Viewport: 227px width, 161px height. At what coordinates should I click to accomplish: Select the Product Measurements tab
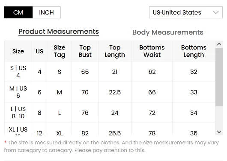pos(59,32)
